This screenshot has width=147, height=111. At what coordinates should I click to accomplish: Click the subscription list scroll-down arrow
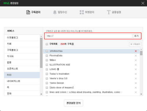coord(141,94)
